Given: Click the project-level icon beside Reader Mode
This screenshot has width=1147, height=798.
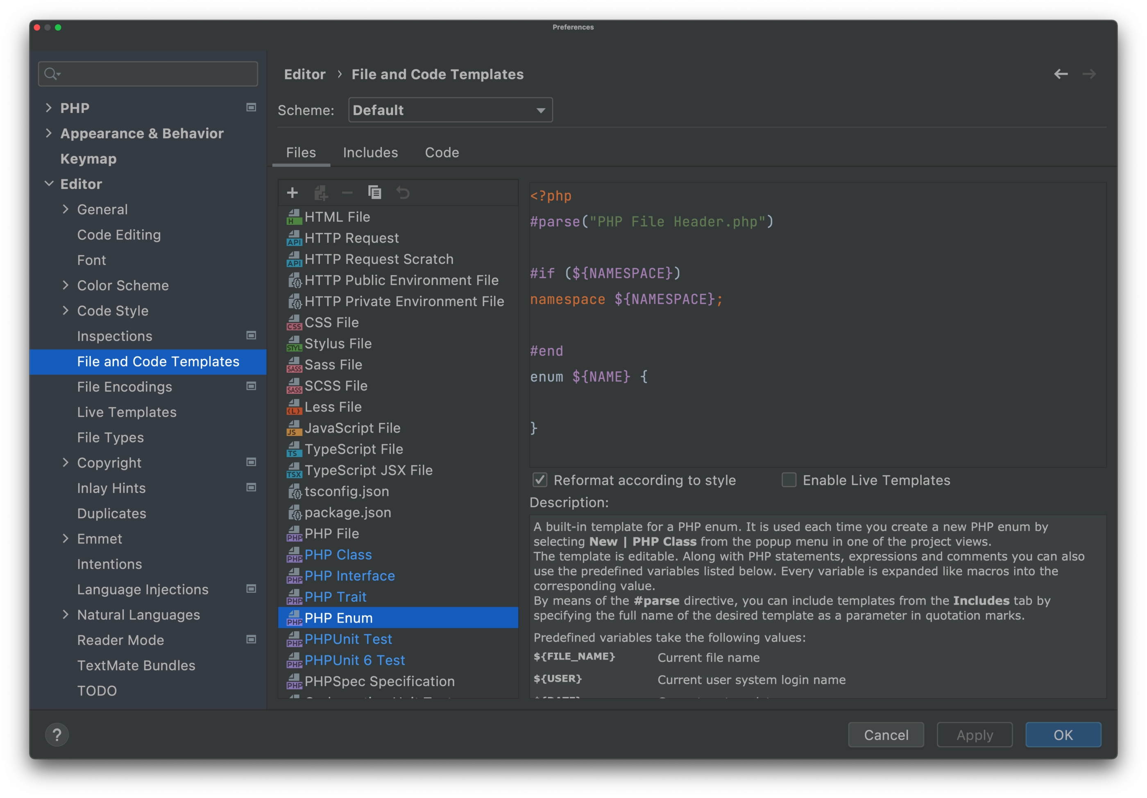Looking at the screenshot, I should (x=251, y=639).
